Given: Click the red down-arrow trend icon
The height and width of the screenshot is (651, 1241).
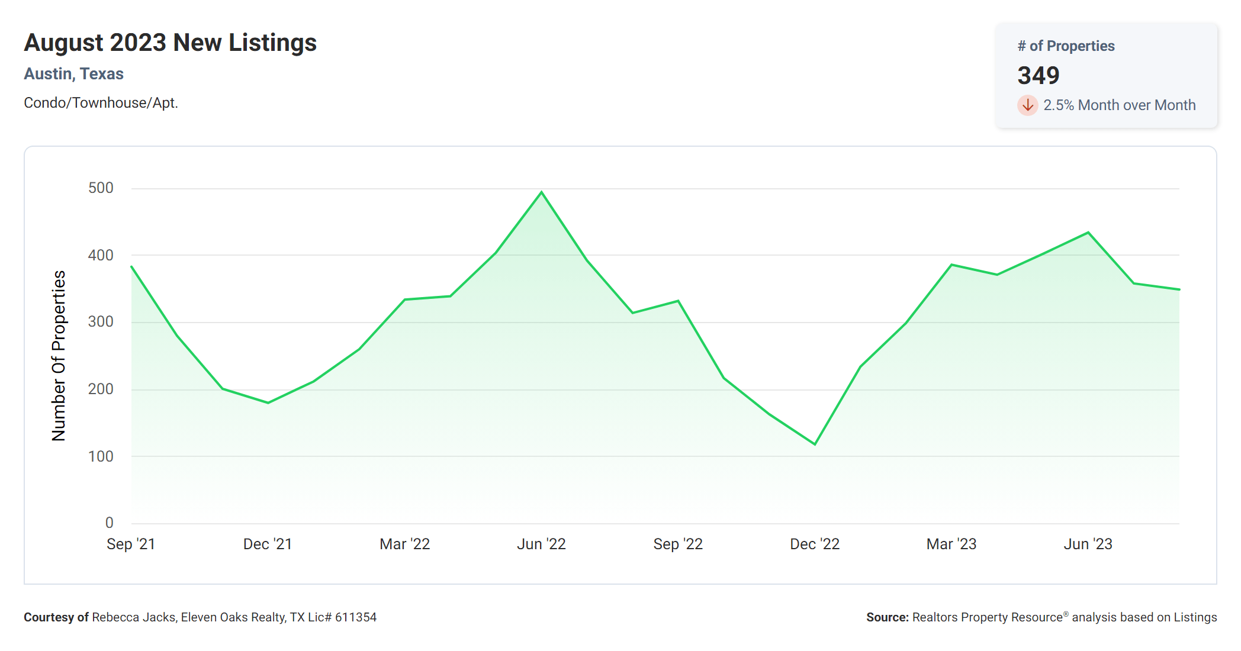Looking at the screenshot, I should point(1027,105).
